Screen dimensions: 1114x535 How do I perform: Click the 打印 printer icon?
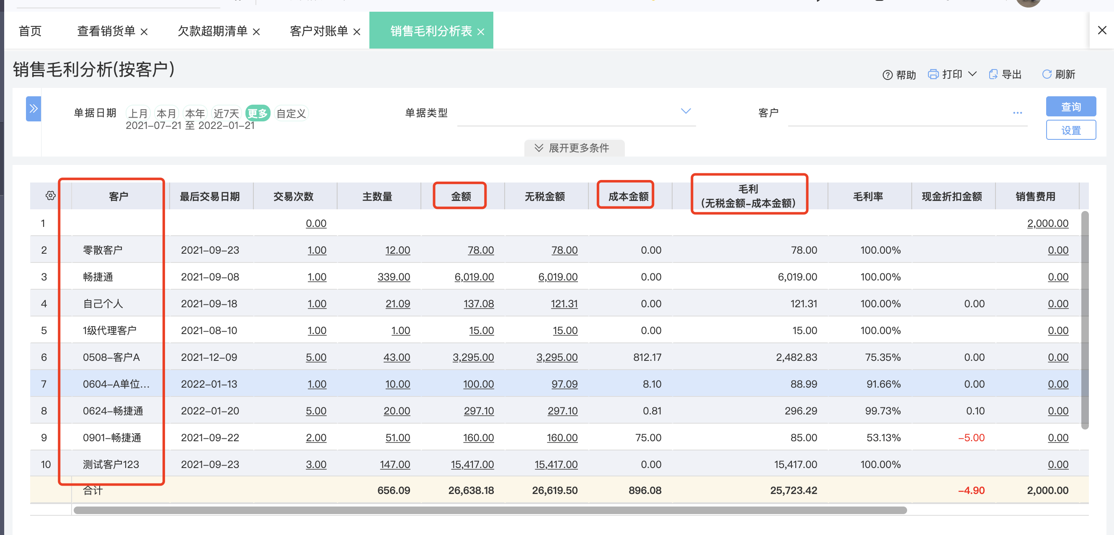point(933,75)
